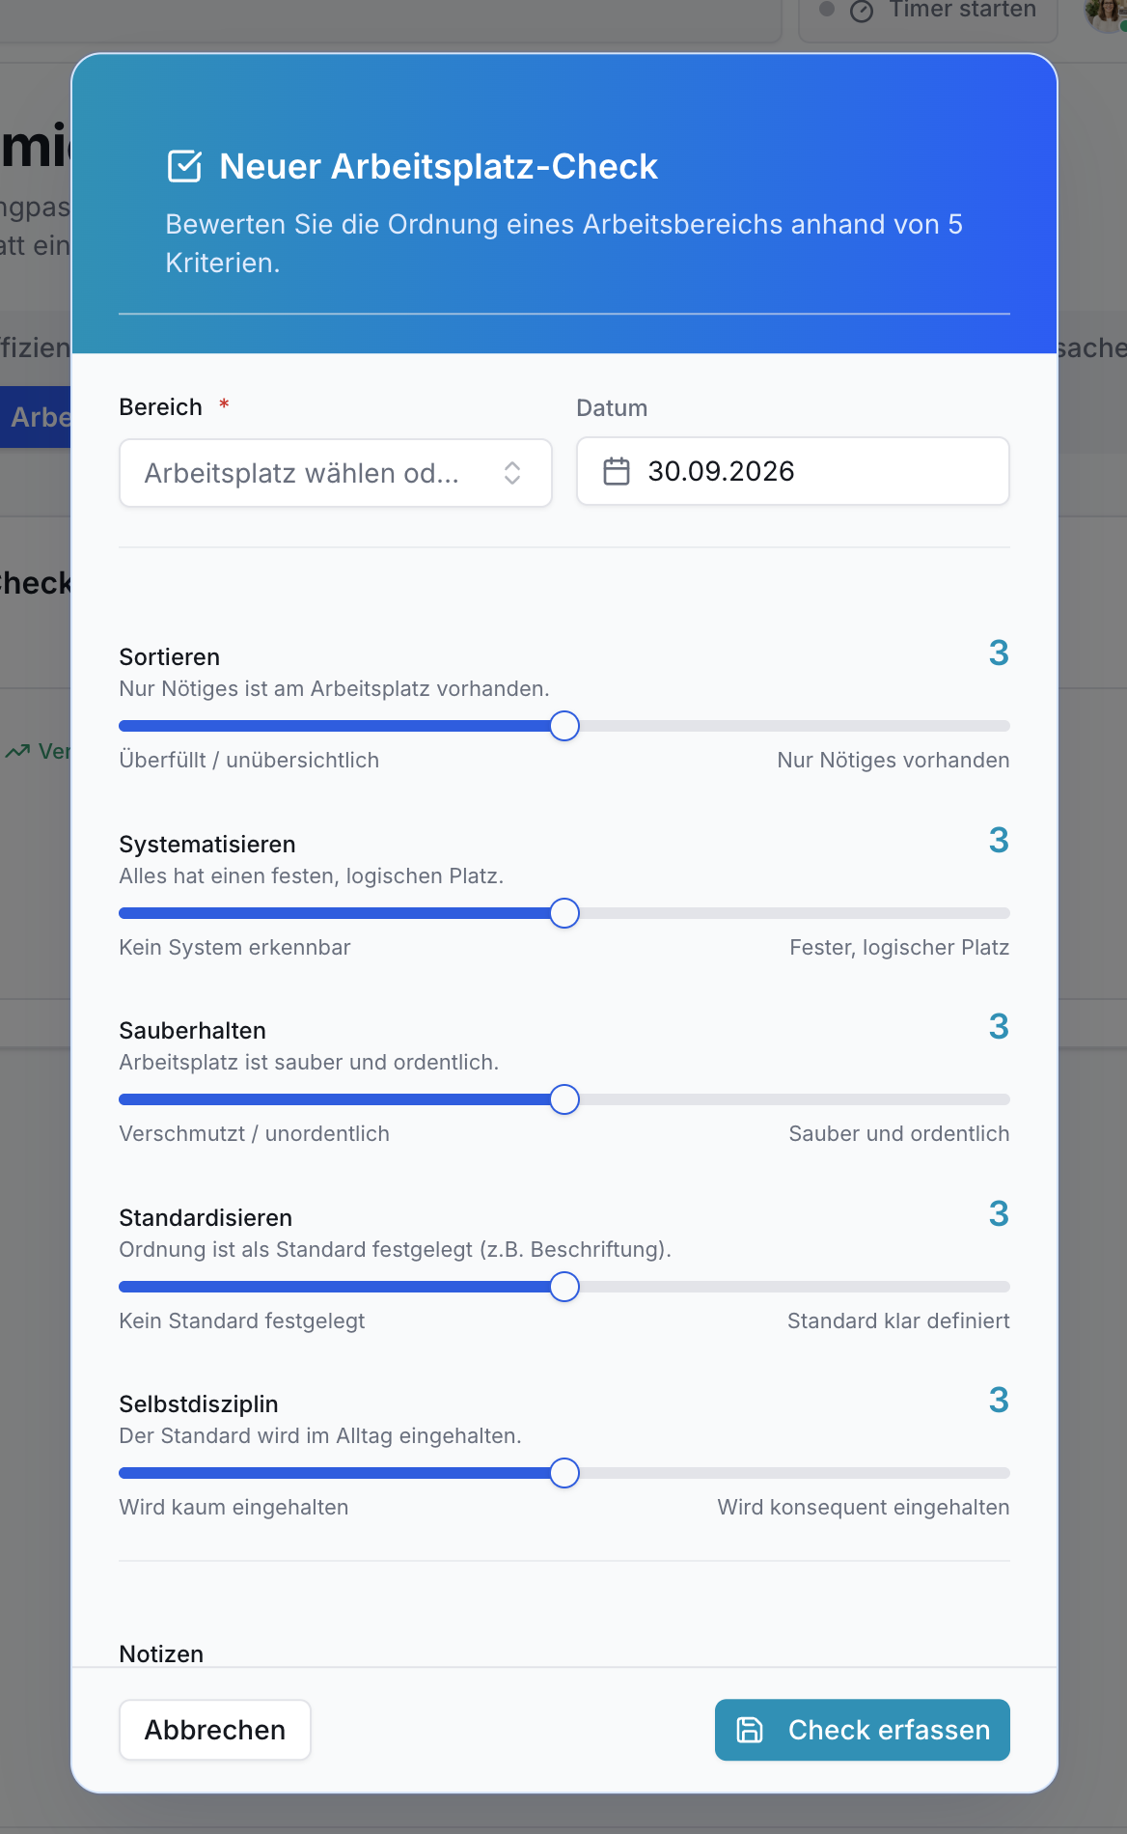Click the Standardisieren criterion heading
Image resolution: width=1127 pixels, height=1834 pixels.
pyautogui.click(x=206, y=1218)
